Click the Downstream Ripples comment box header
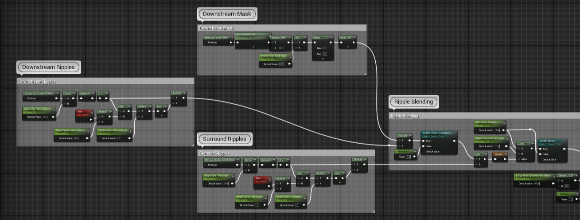 point(105,81)
